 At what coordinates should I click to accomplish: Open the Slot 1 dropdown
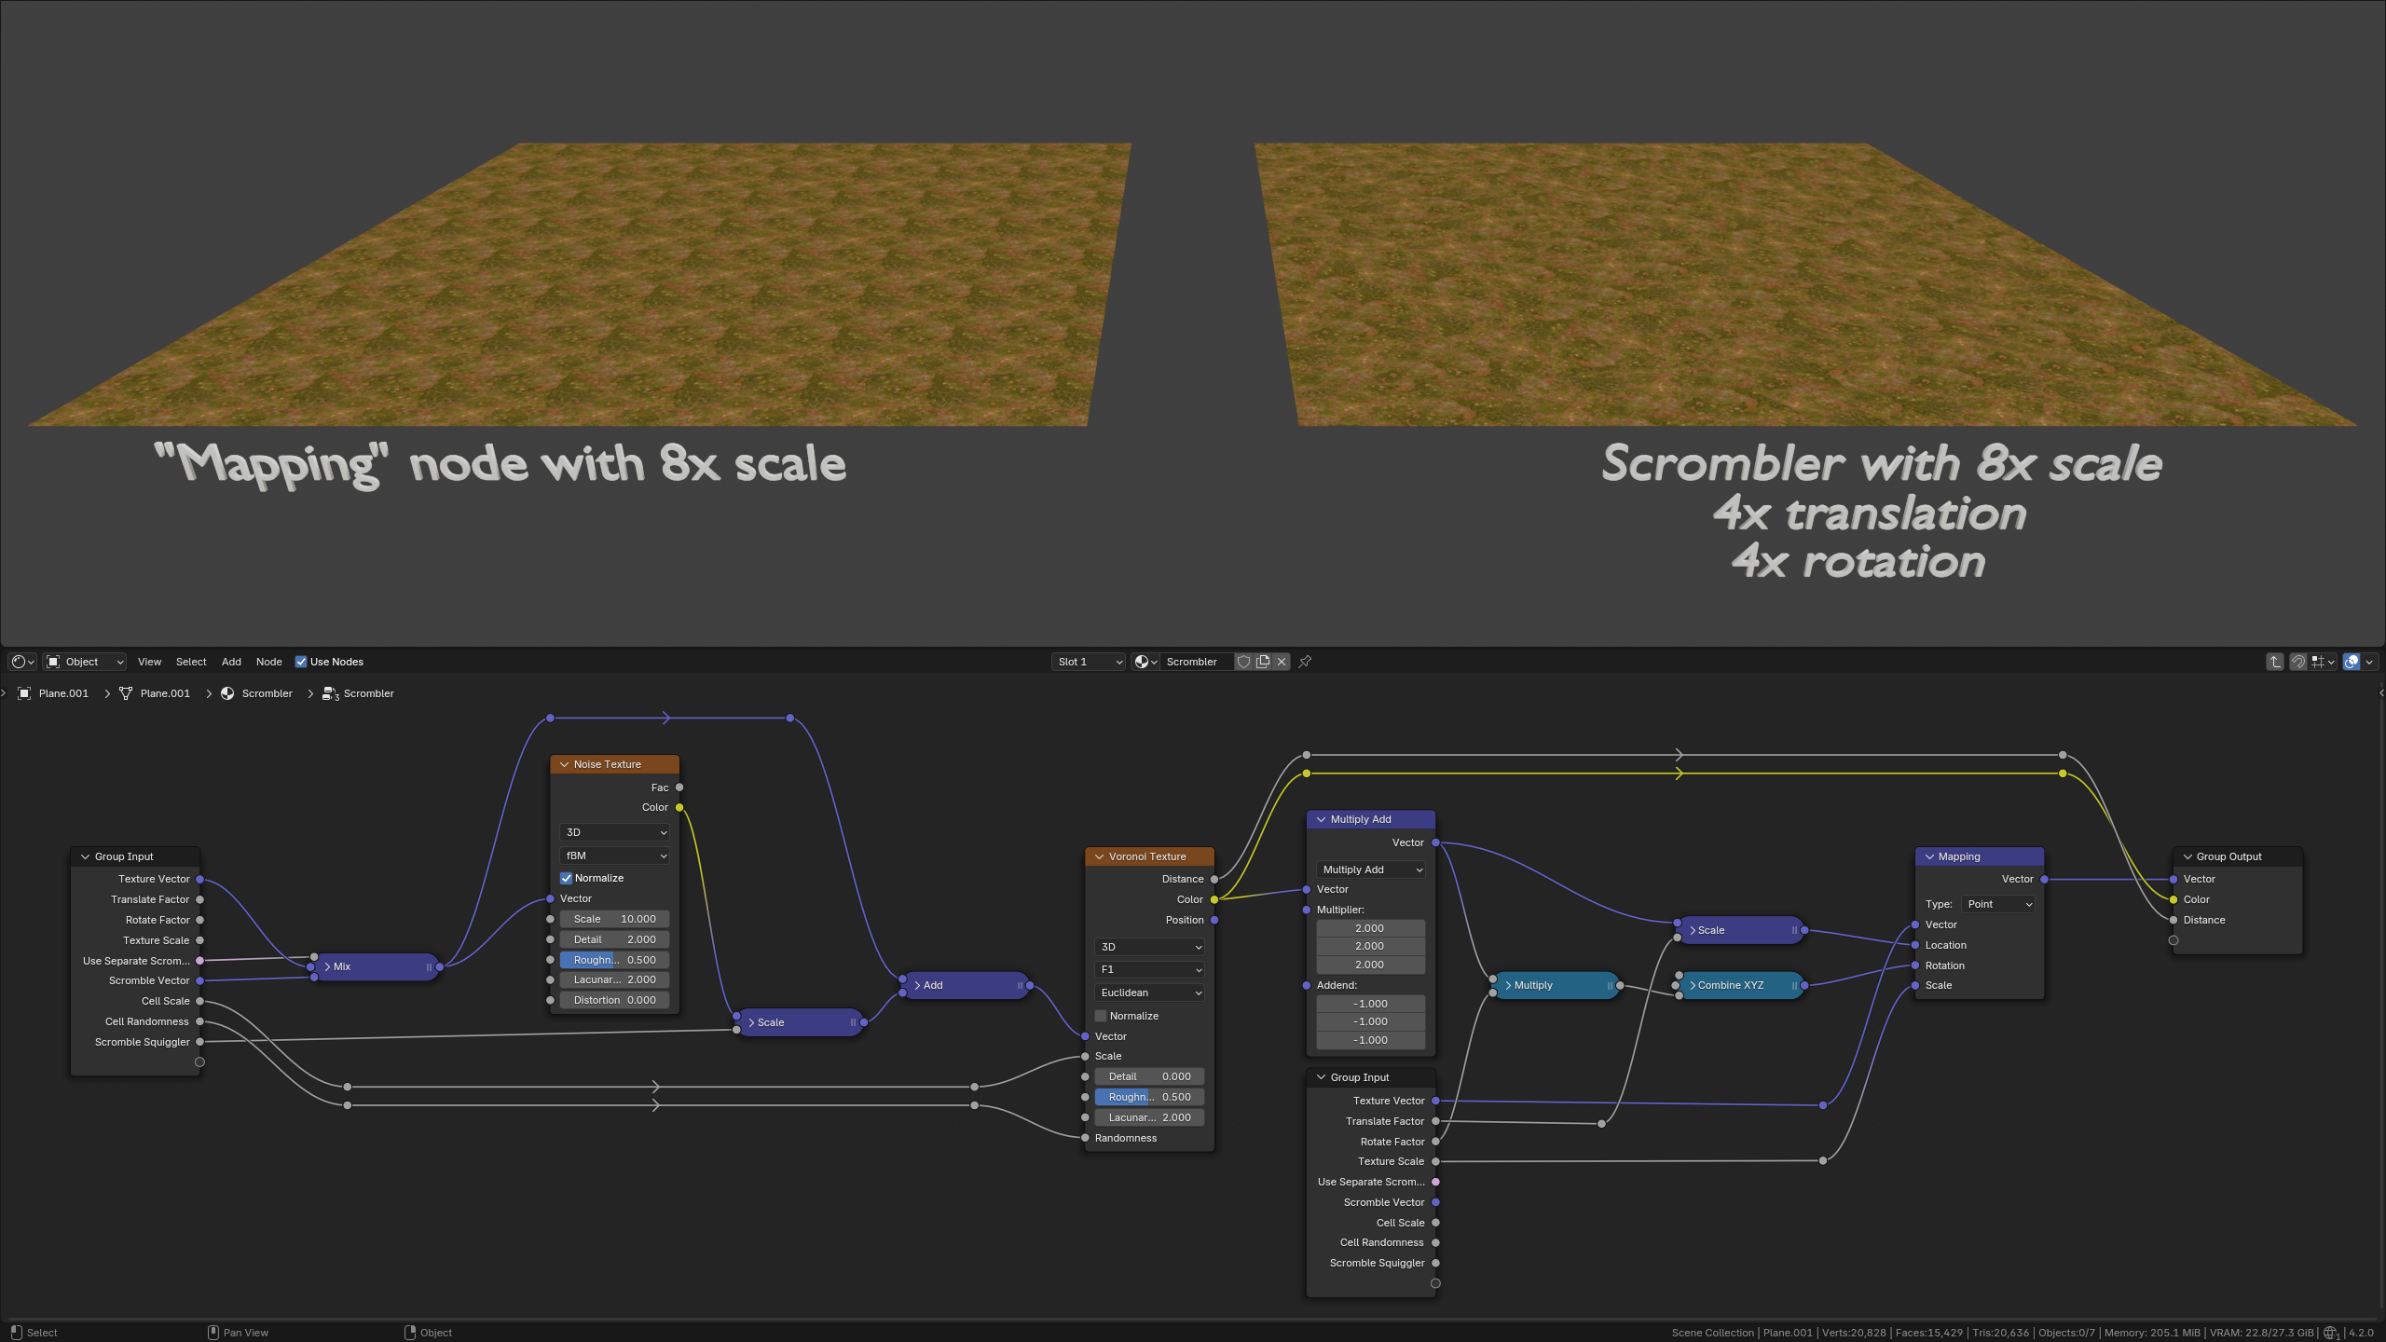point(1089,662)
